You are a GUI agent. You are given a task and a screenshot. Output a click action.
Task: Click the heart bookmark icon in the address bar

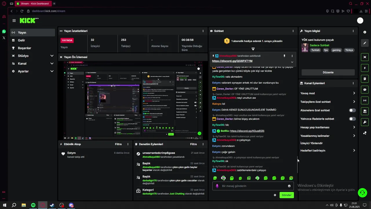tap(348, 11)
